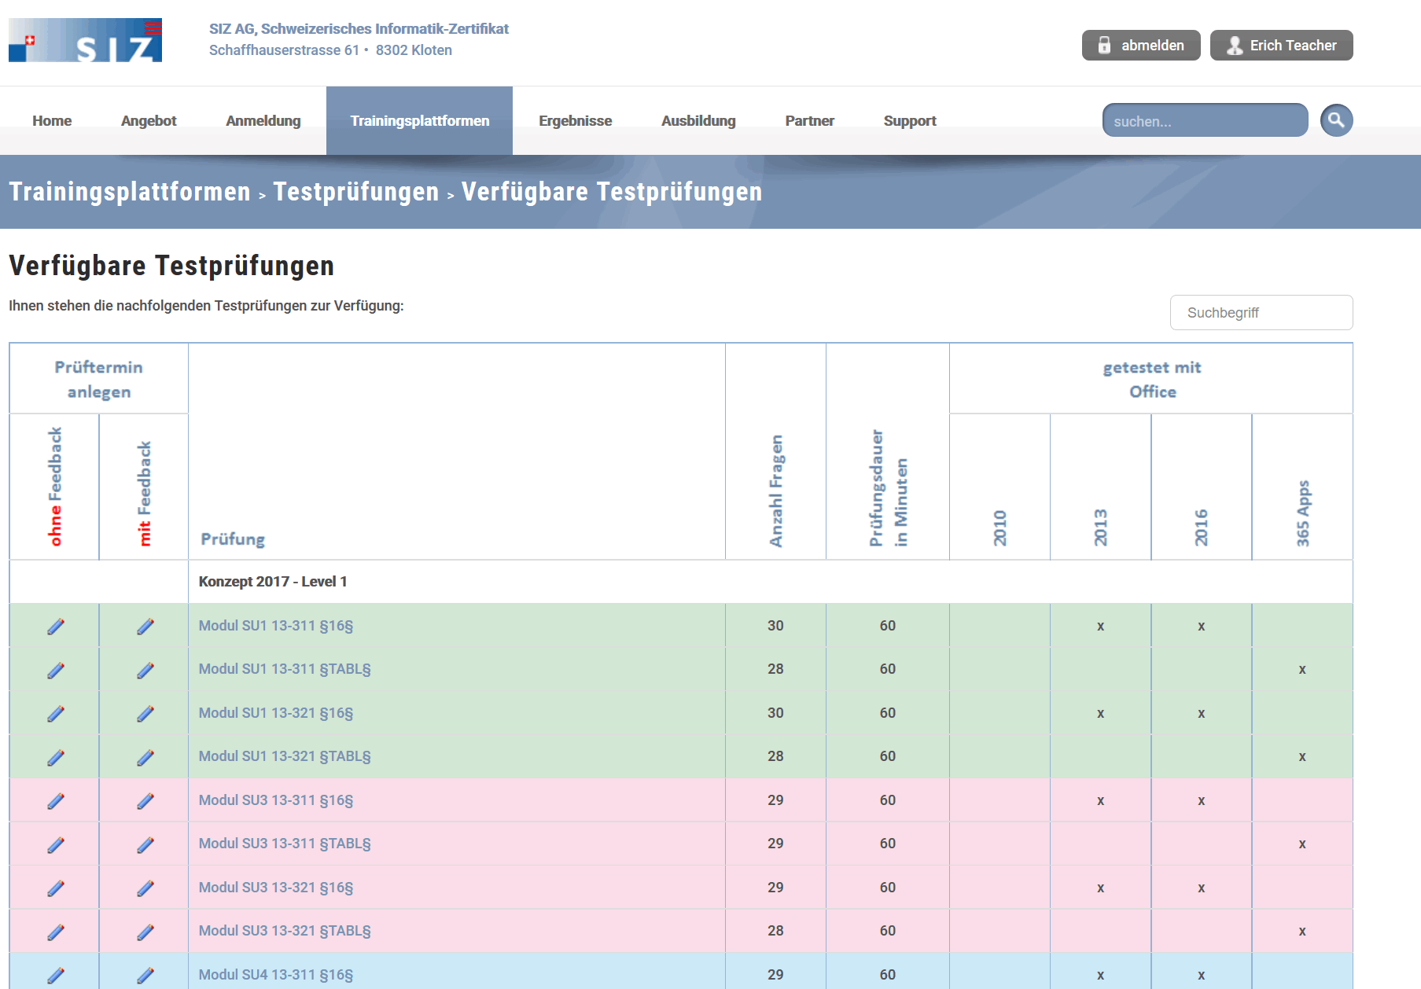Focus the suchen... site search field

pos(1205,120)
